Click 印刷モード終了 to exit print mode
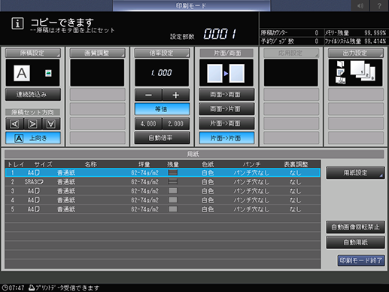This screenshot has height=292, width=389. coord(361,260)
